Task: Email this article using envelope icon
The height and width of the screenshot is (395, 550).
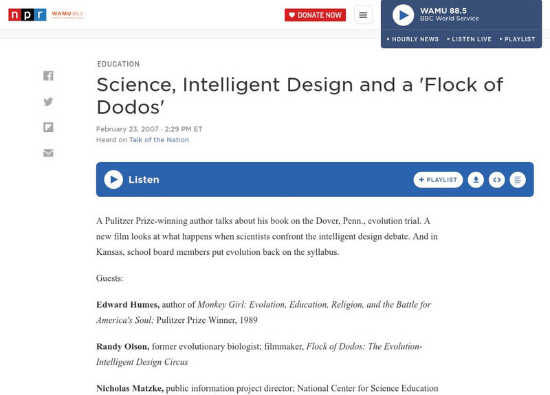Action: pyautogui.click(x=48, y=153)
